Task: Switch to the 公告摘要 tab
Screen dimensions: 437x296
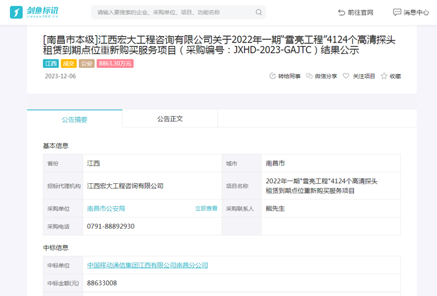Action: click(74, 119)
